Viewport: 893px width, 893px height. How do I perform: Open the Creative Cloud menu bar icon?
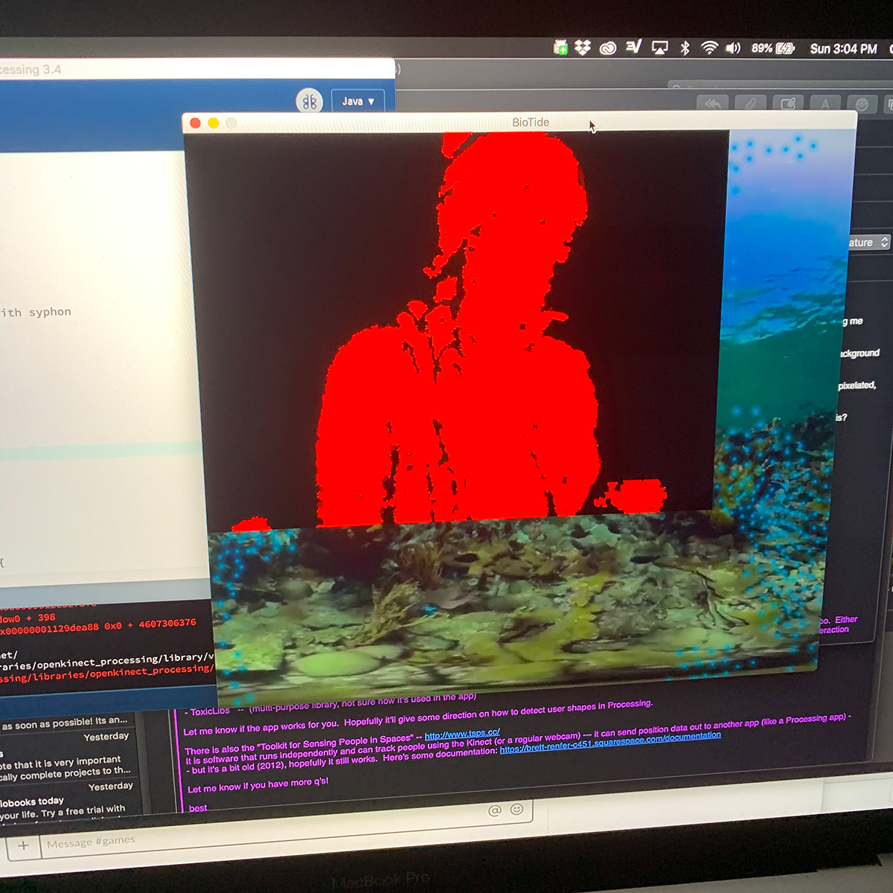point(608,48)
